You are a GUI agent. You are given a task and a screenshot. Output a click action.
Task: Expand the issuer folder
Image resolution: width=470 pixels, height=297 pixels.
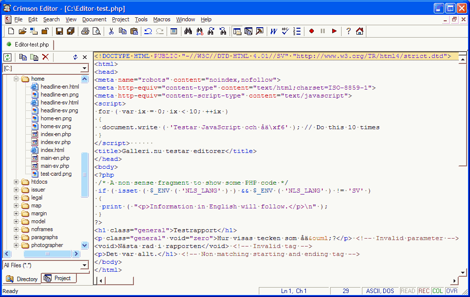click(x=16, y=190)
